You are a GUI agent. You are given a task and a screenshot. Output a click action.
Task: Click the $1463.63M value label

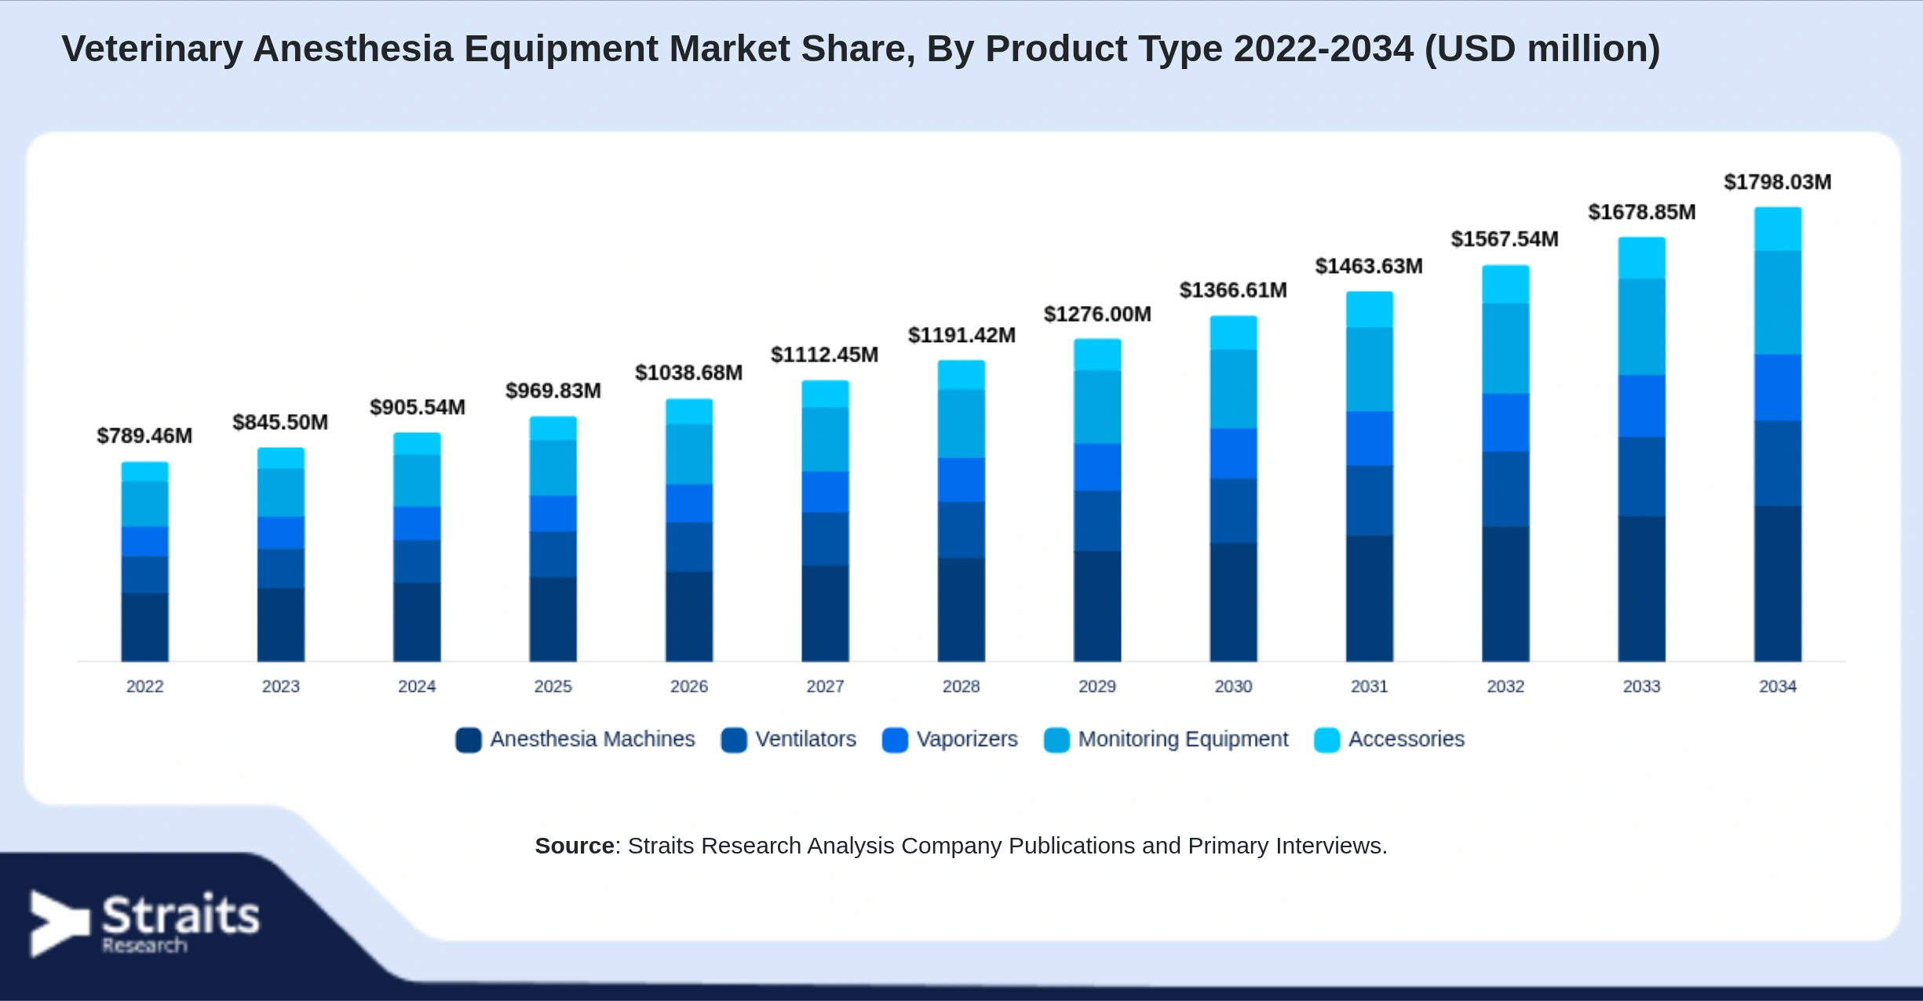(x=1369, y=266)
